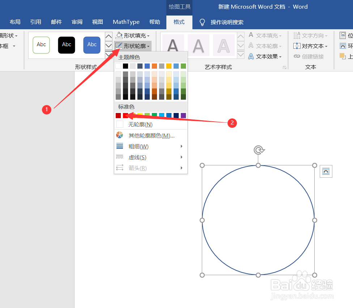
Task: Open the 帮助 (Help) ribbon tab
Action: 155,22
